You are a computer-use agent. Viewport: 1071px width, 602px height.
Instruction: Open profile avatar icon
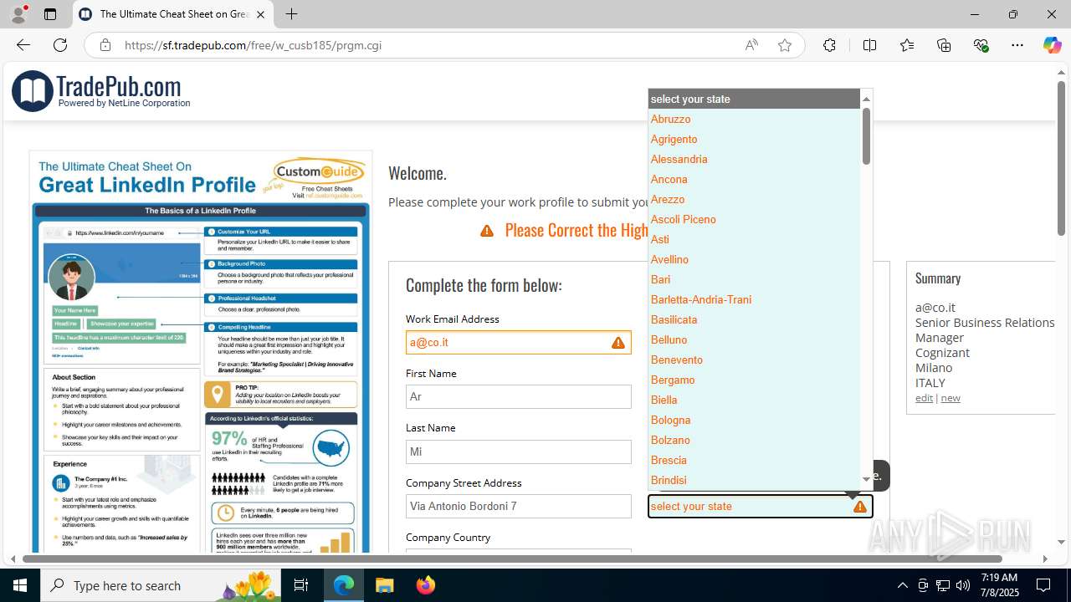(x=18, y=14)
